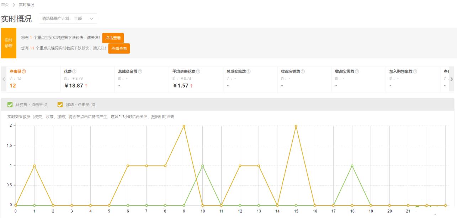This screenshot has height=218, width=457.
Task: Open help icon next to 花费
Action: 74,71
